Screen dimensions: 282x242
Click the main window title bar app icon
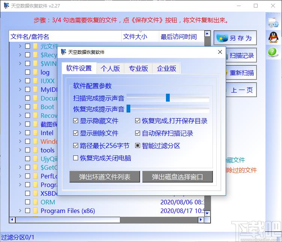coord(6,6)
